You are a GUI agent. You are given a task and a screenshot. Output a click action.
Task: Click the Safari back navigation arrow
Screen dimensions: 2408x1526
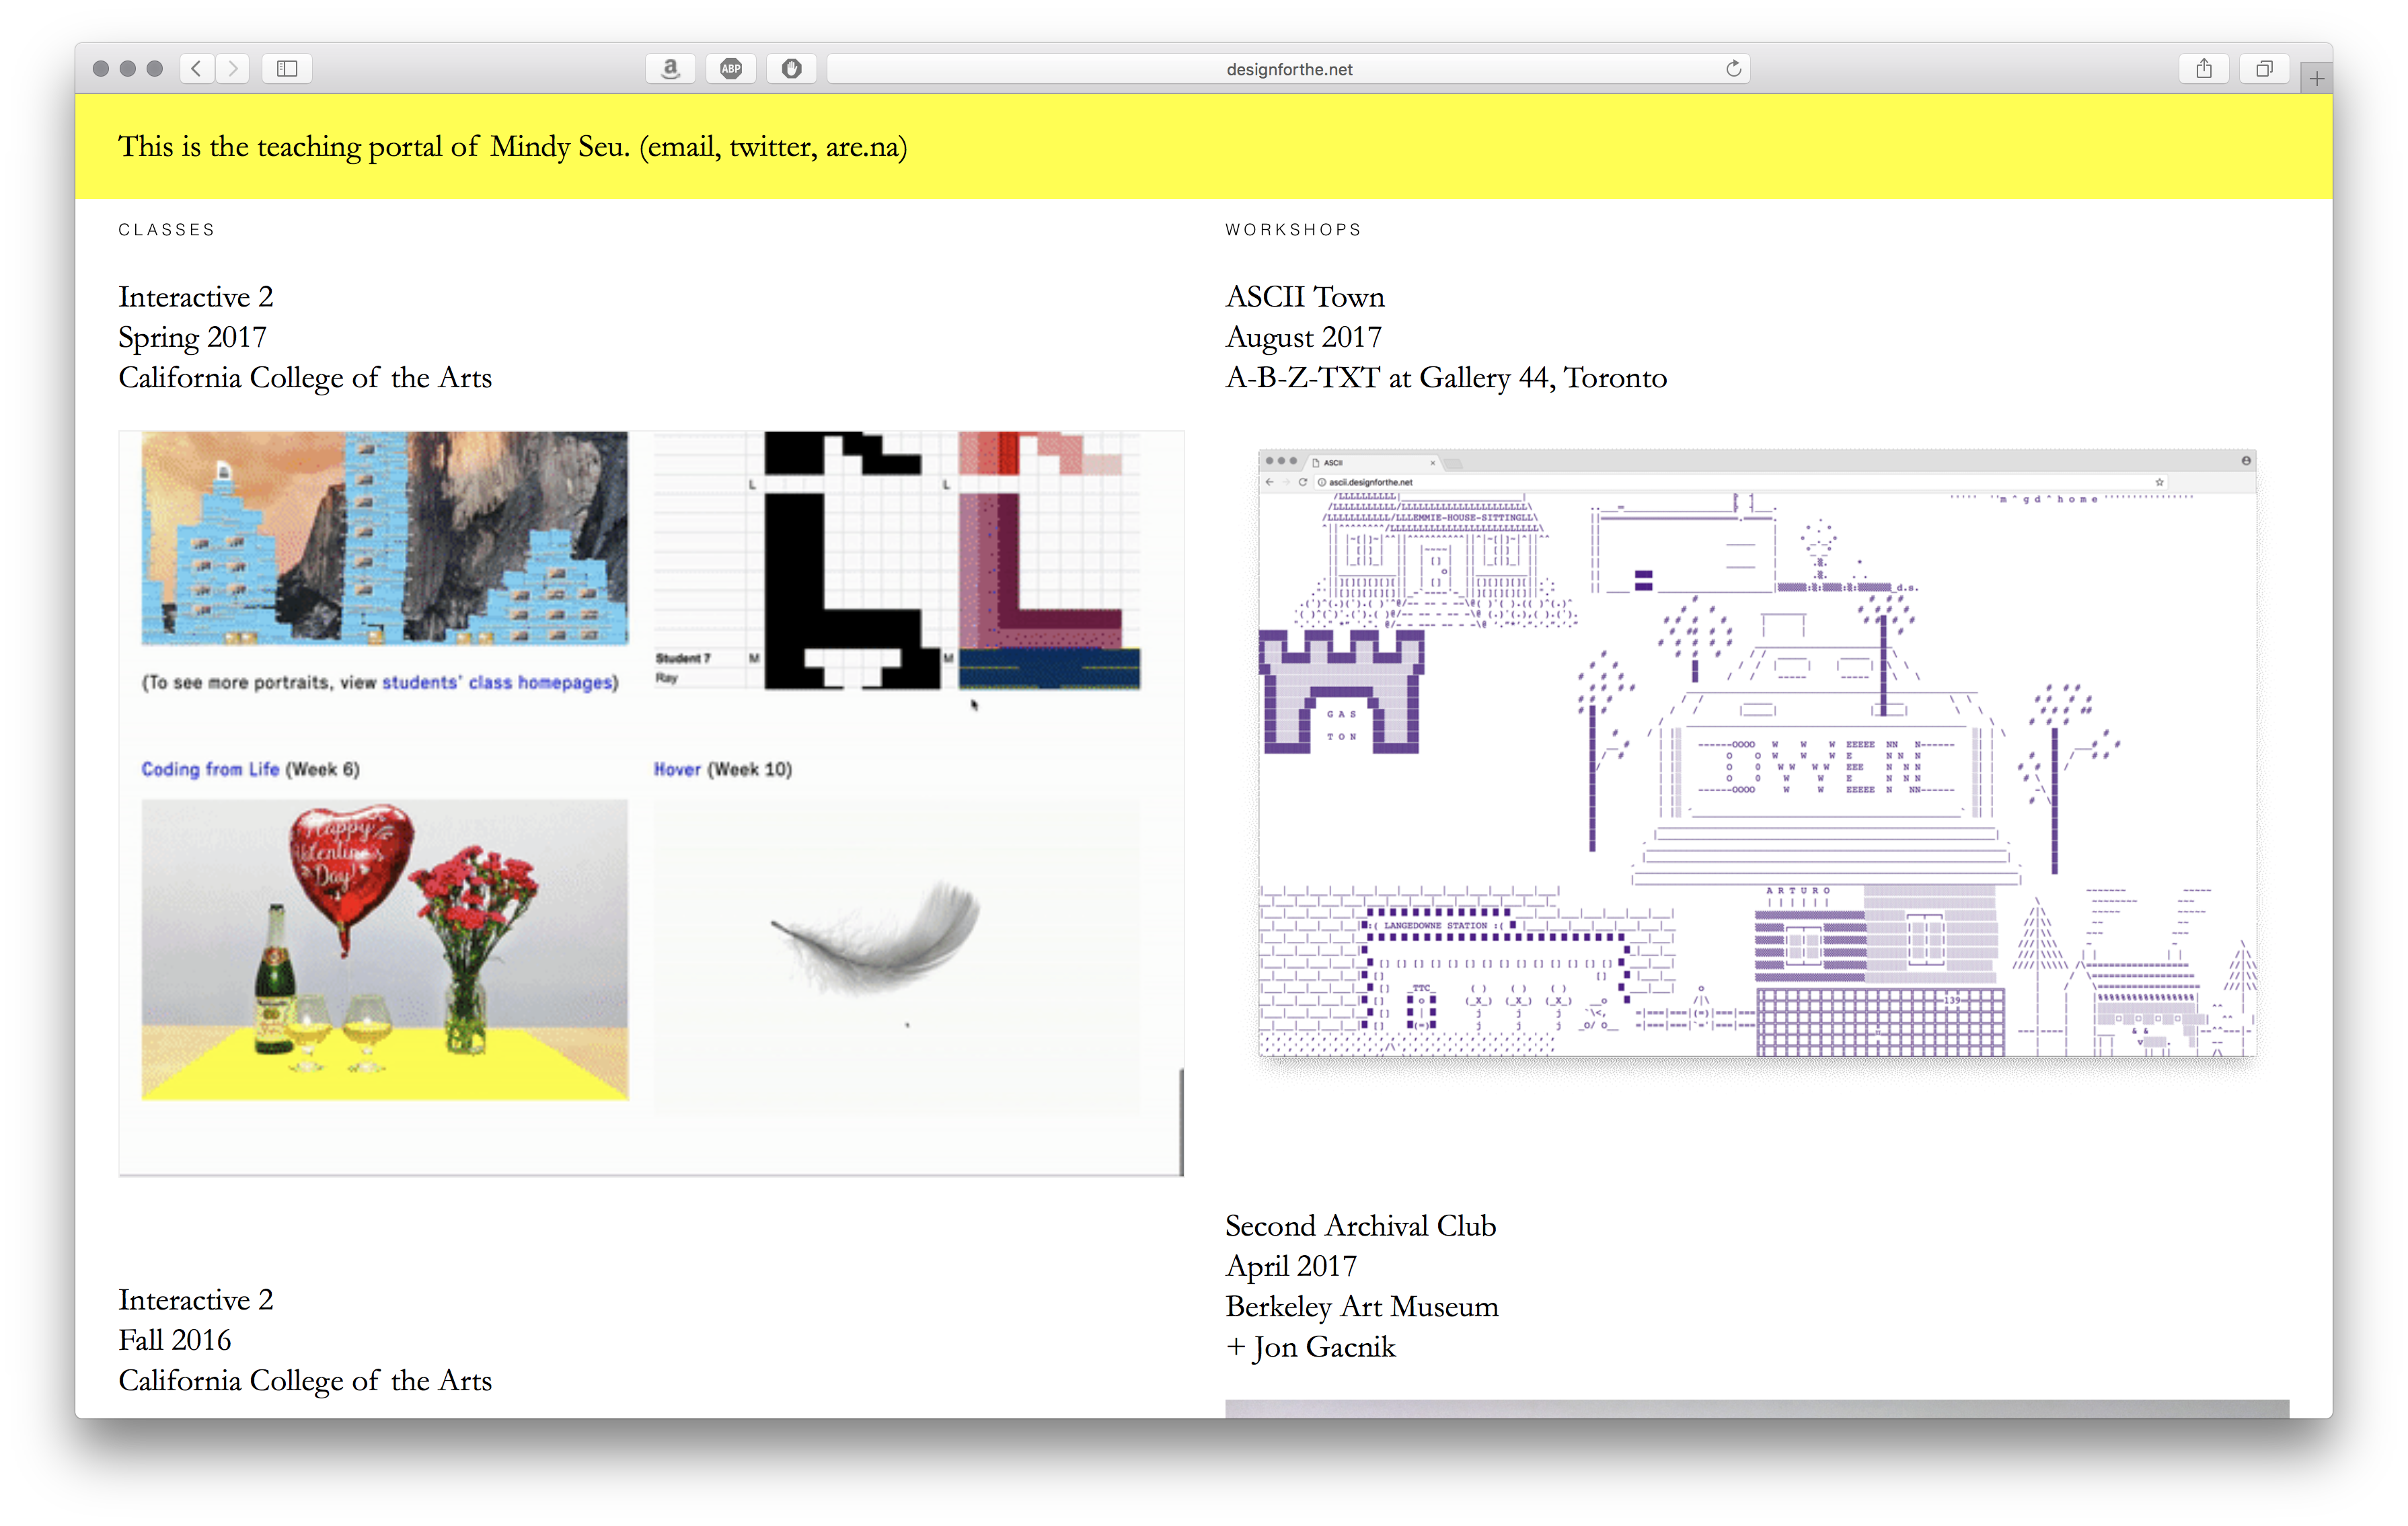click(x=197, y=69)
